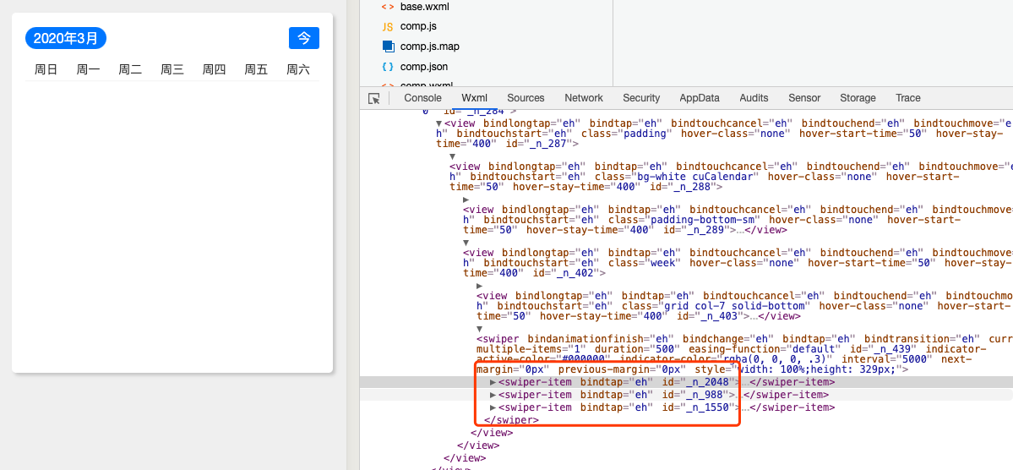This screenshot has width=1013, height=470.
Task: Select the closing </swiper> tag line
Action: [x=511, y=420]
